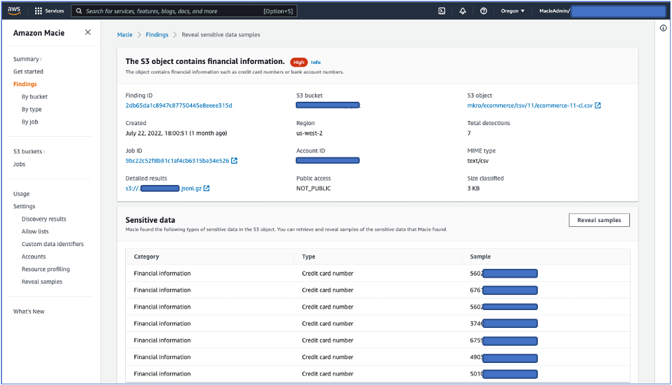Open Settings in sidebar
Screen dimensions: 672x385
point(25,206)
